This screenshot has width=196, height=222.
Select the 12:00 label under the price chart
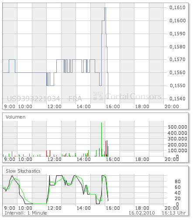55,106
